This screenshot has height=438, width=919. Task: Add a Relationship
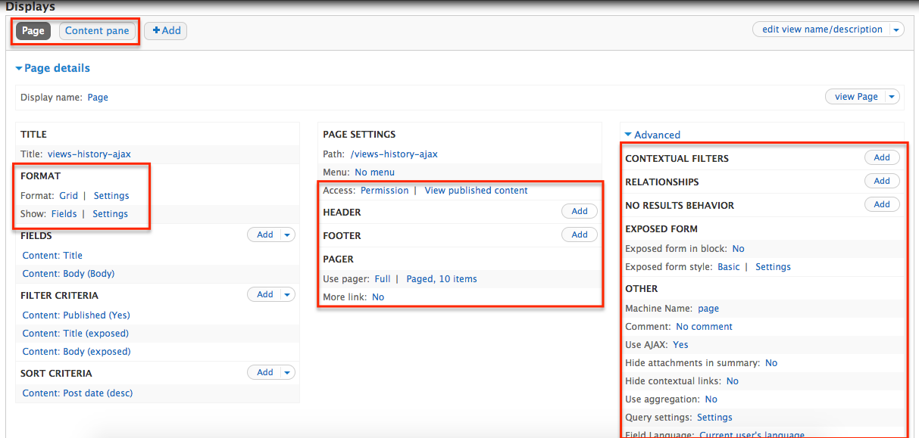[x=881, y=180]
